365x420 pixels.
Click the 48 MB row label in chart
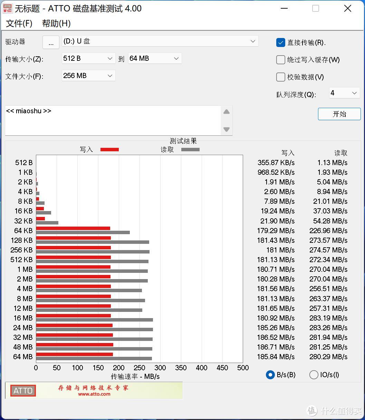tap(23, 347)
